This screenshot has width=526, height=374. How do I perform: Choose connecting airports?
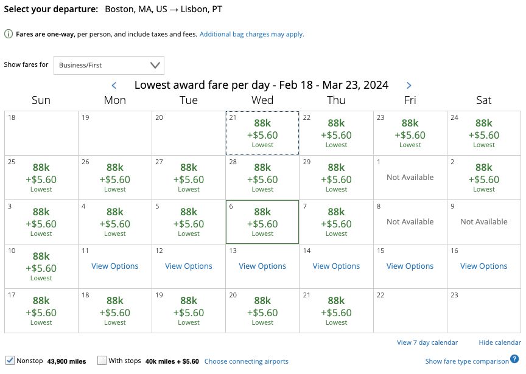[246, 361]
